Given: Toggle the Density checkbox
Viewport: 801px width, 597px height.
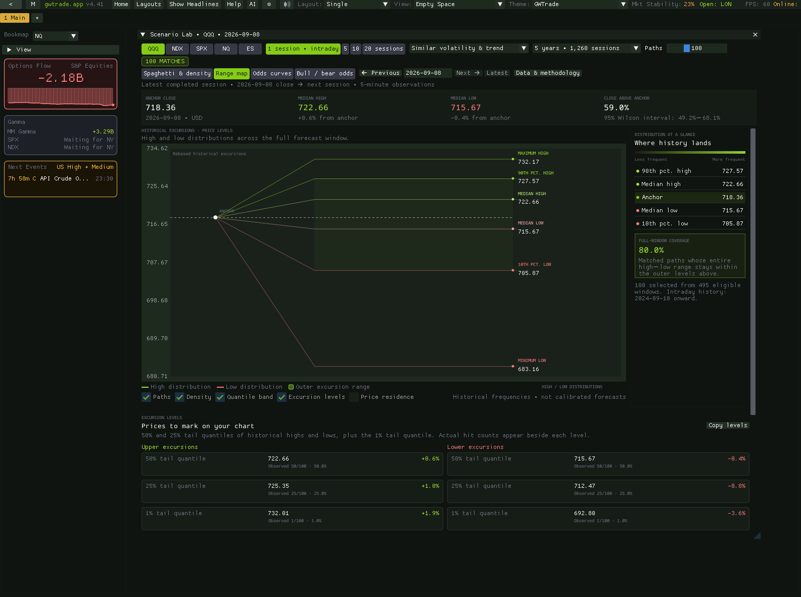Looking at the screenshot, I should point(179,397).
